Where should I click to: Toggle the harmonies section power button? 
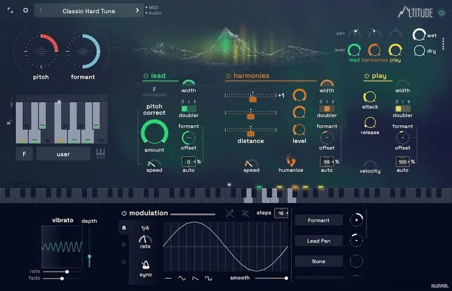(229, 76)
